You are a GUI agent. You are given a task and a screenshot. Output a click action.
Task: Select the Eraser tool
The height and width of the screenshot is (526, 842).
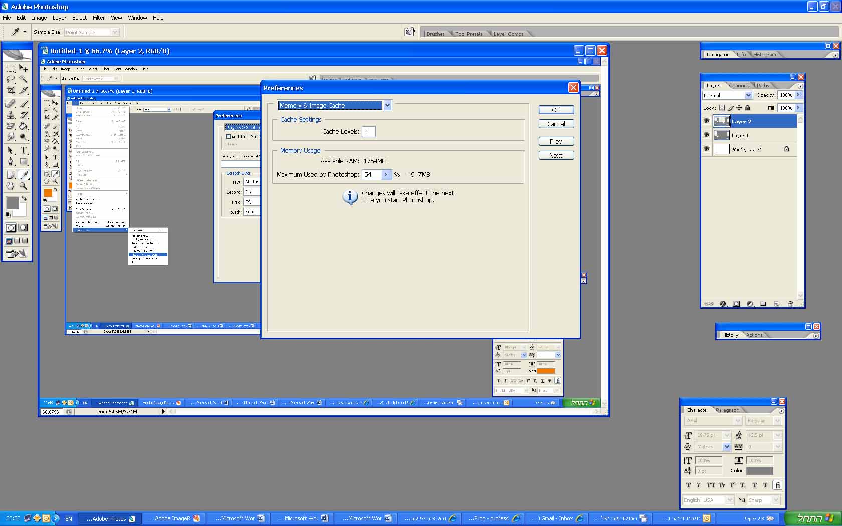[11, 126]
